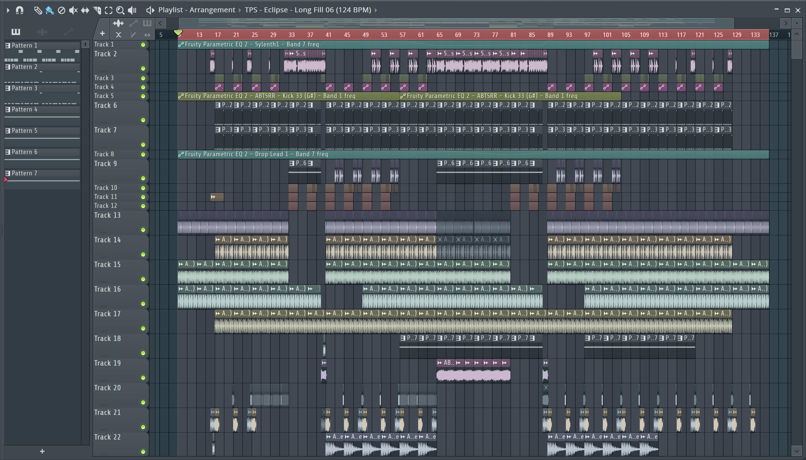This screenshot has width=806, height=460.
Task: Mute Track 20 using its green LED
Action: click(x=143, y=403)
